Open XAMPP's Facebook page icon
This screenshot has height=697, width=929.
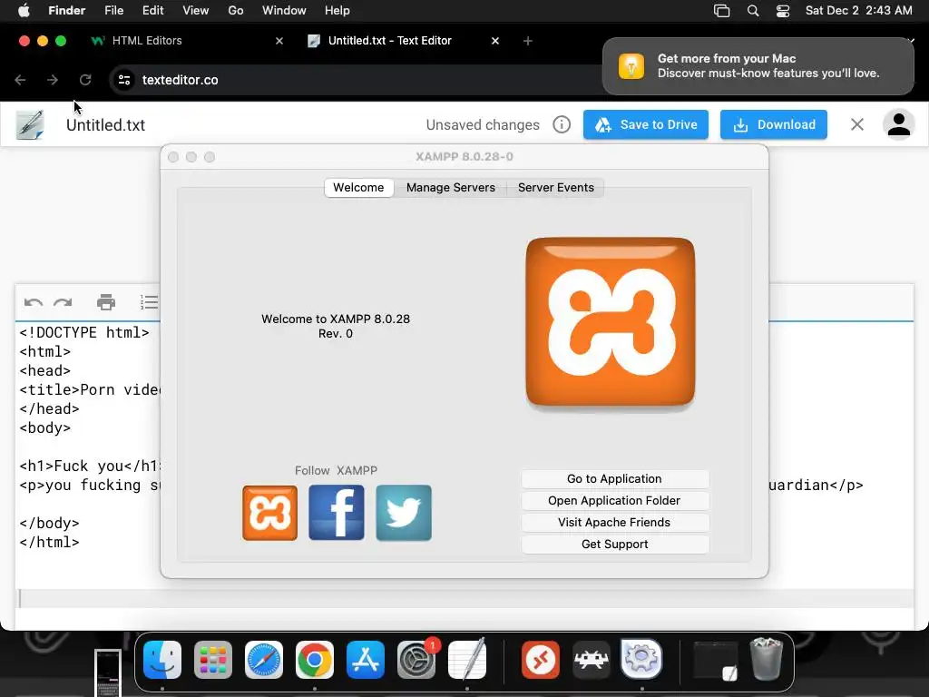(x=337, y=513)
